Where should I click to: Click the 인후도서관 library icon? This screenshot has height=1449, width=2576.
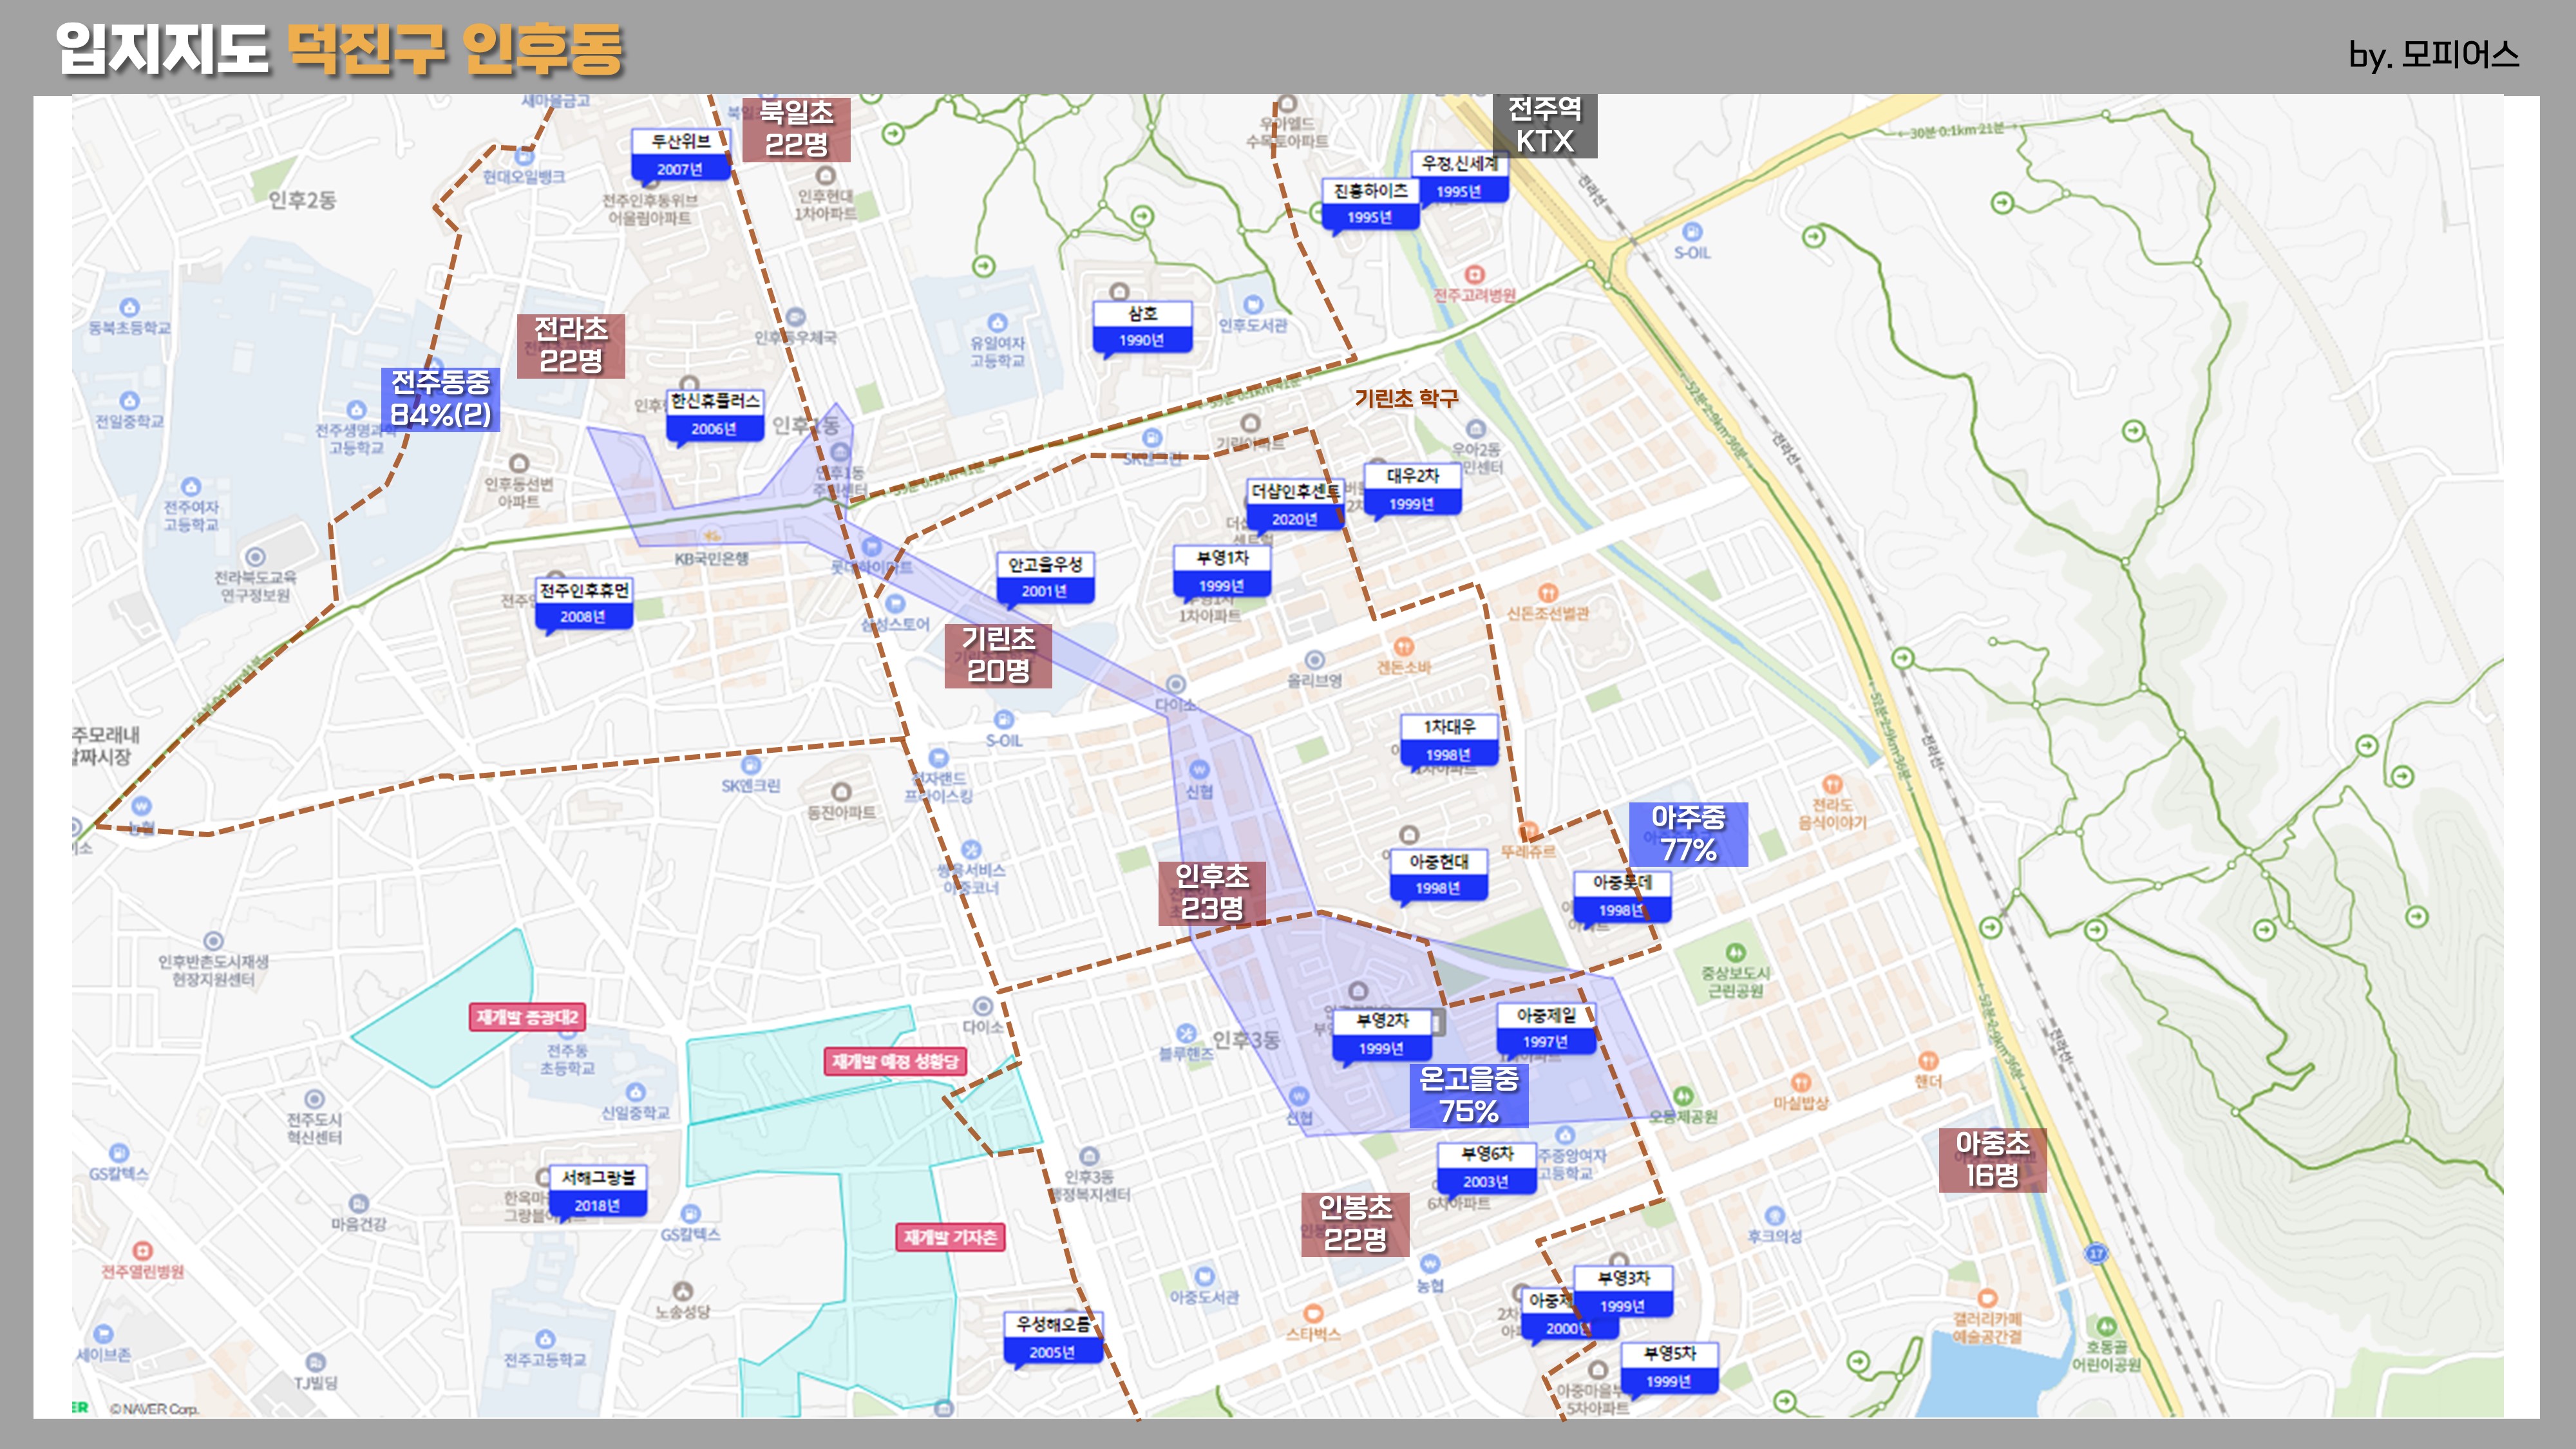tap(1253, 304)
